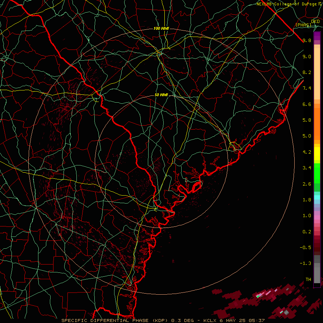Click the -0.5 scale value

pyautogui.click(x=305, y=248)
